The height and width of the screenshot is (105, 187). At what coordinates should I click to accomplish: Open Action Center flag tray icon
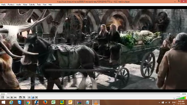[163, 103]
